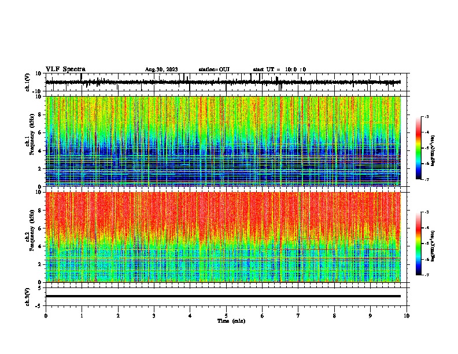Click the "6" kHz tick on ch.2 spectrogram axis

(40, 228)
